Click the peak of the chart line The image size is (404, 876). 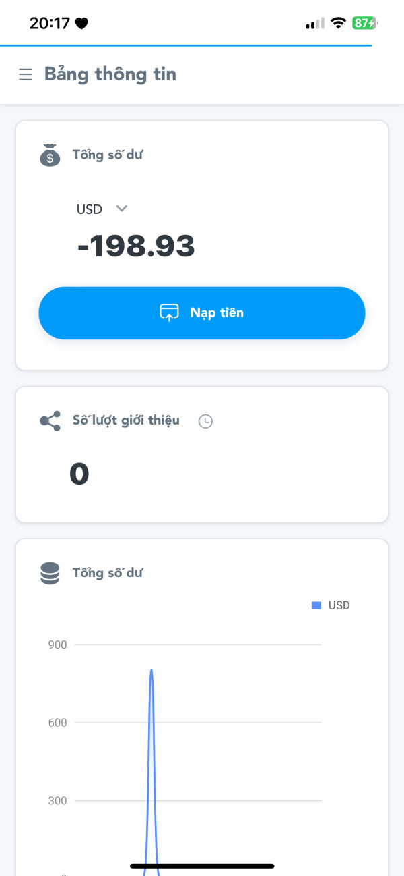(x=151, y=671)
